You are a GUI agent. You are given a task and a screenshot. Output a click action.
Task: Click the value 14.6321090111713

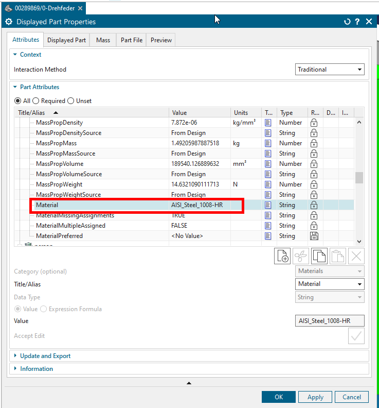[195, 184]
